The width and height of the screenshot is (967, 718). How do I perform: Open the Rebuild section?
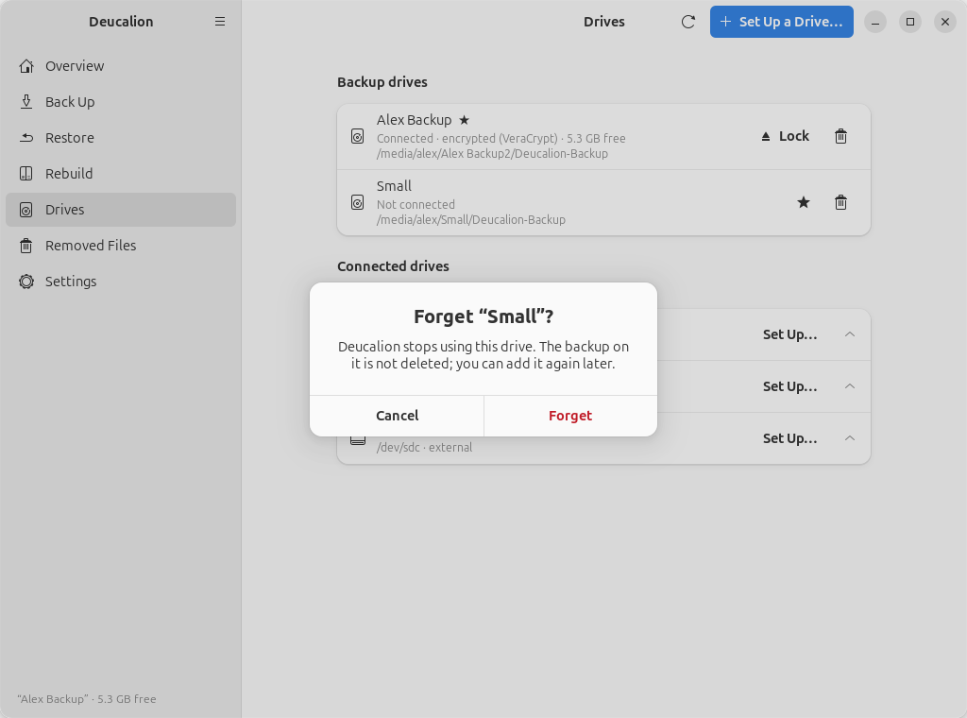[x=121, y=173]
